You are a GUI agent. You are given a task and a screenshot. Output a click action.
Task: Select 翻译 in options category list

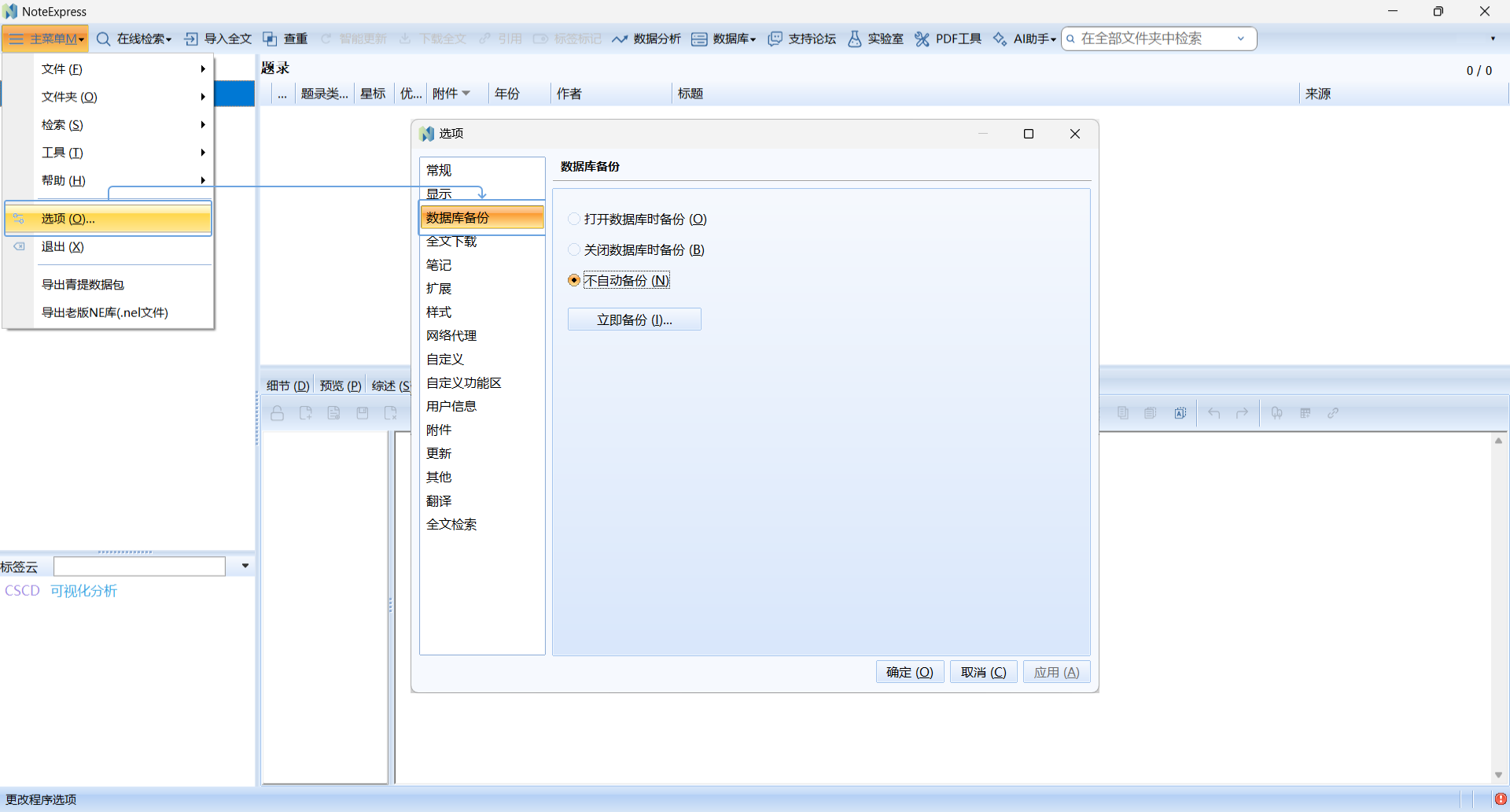482,500
